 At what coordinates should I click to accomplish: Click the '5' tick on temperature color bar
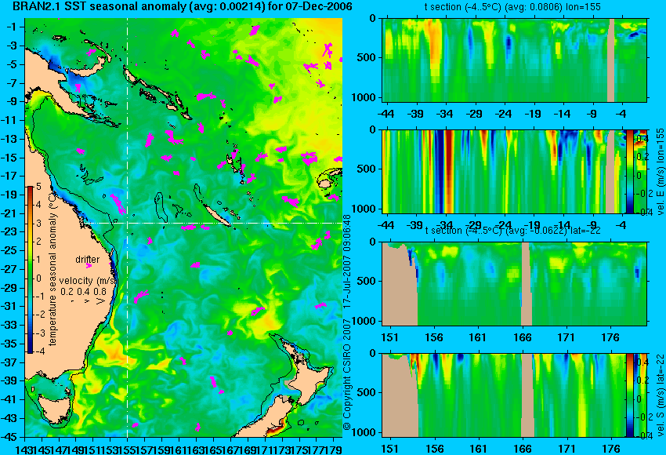coord(38,186)
